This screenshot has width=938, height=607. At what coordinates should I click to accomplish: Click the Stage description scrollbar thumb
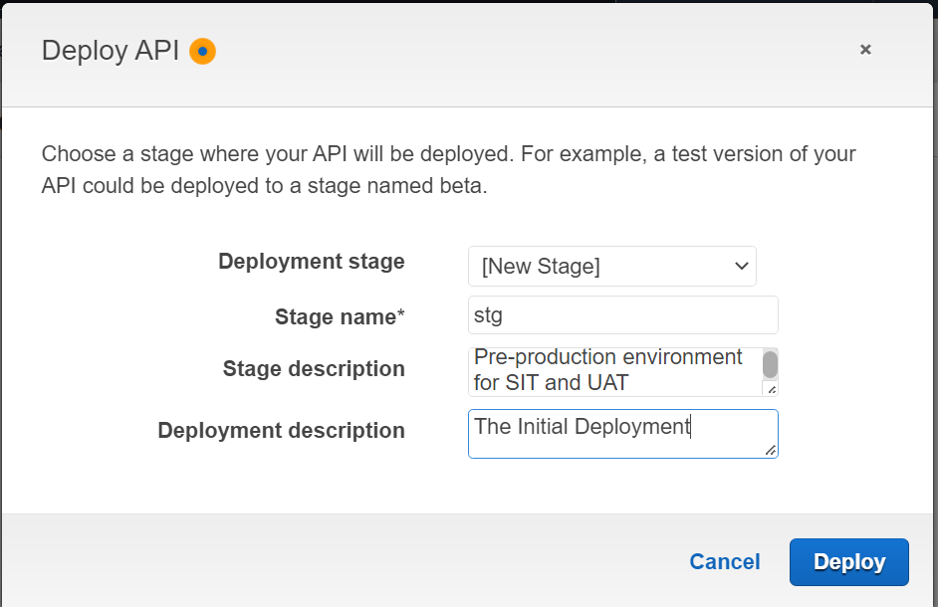tap(770, 364)
